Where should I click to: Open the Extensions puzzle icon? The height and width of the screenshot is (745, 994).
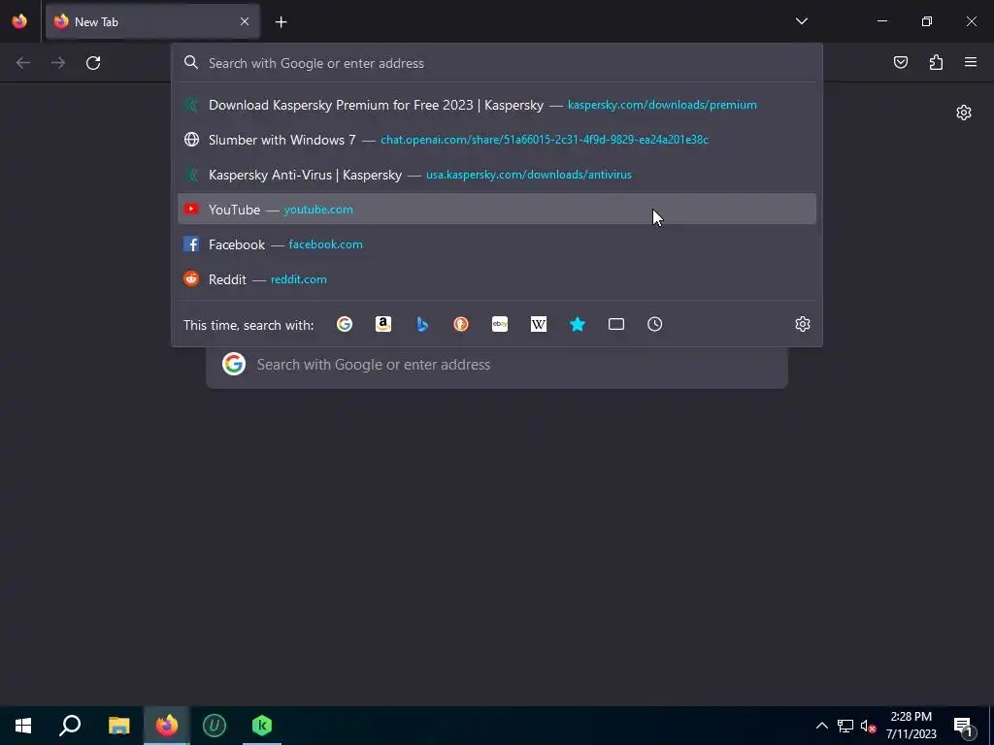(x=936, y=62)
